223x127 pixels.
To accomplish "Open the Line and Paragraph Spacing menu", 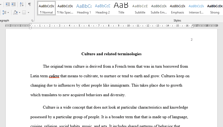I will [x=5, y=12].
